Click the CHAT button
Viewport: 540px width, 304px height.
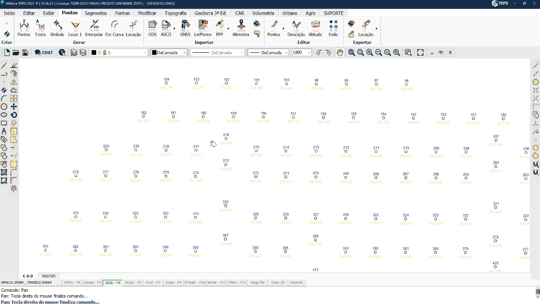tap(44, 52)
